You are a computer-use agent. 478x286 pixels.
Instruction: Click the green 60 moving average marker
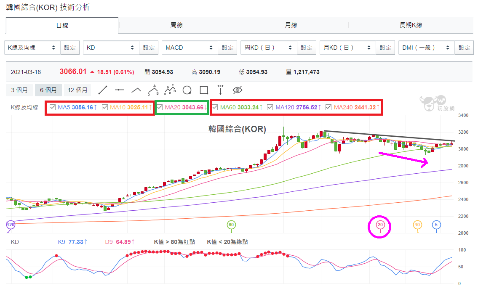coord(231,225)
